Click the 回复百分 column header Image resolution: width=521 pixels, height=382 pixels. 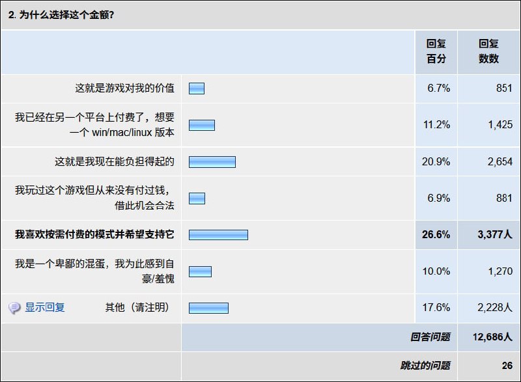[436, 51]
